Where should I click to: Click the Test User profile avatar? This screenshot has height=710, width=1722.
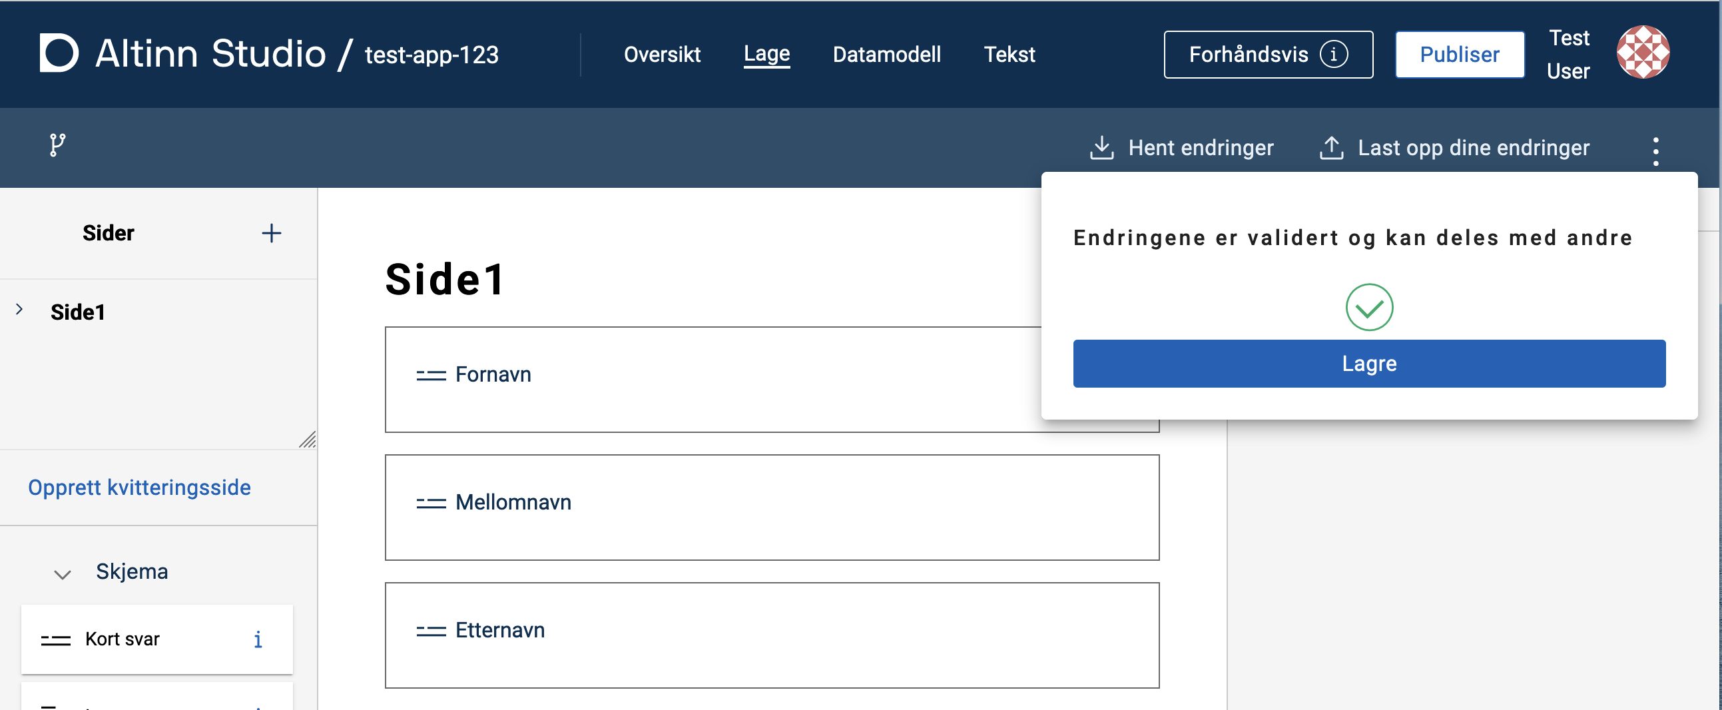[x=1643, y=51]
